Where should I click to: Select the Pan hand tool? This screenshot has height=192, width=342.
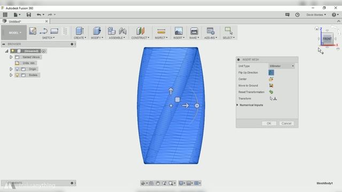(x=158, y=183)
